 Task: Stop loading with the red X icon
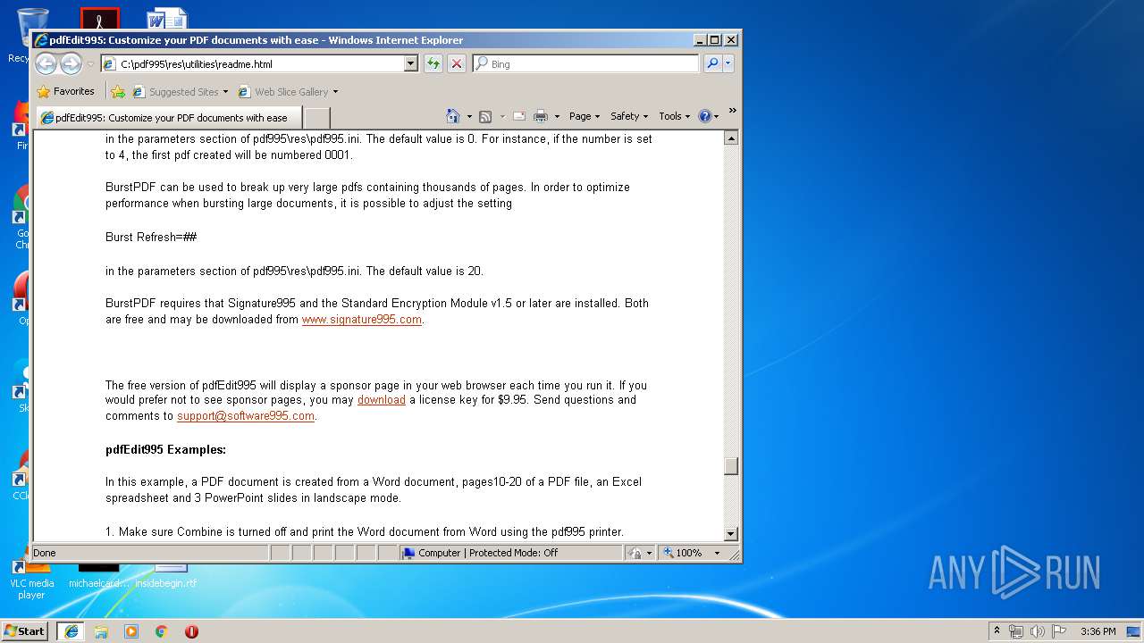[x=457, y=63]
